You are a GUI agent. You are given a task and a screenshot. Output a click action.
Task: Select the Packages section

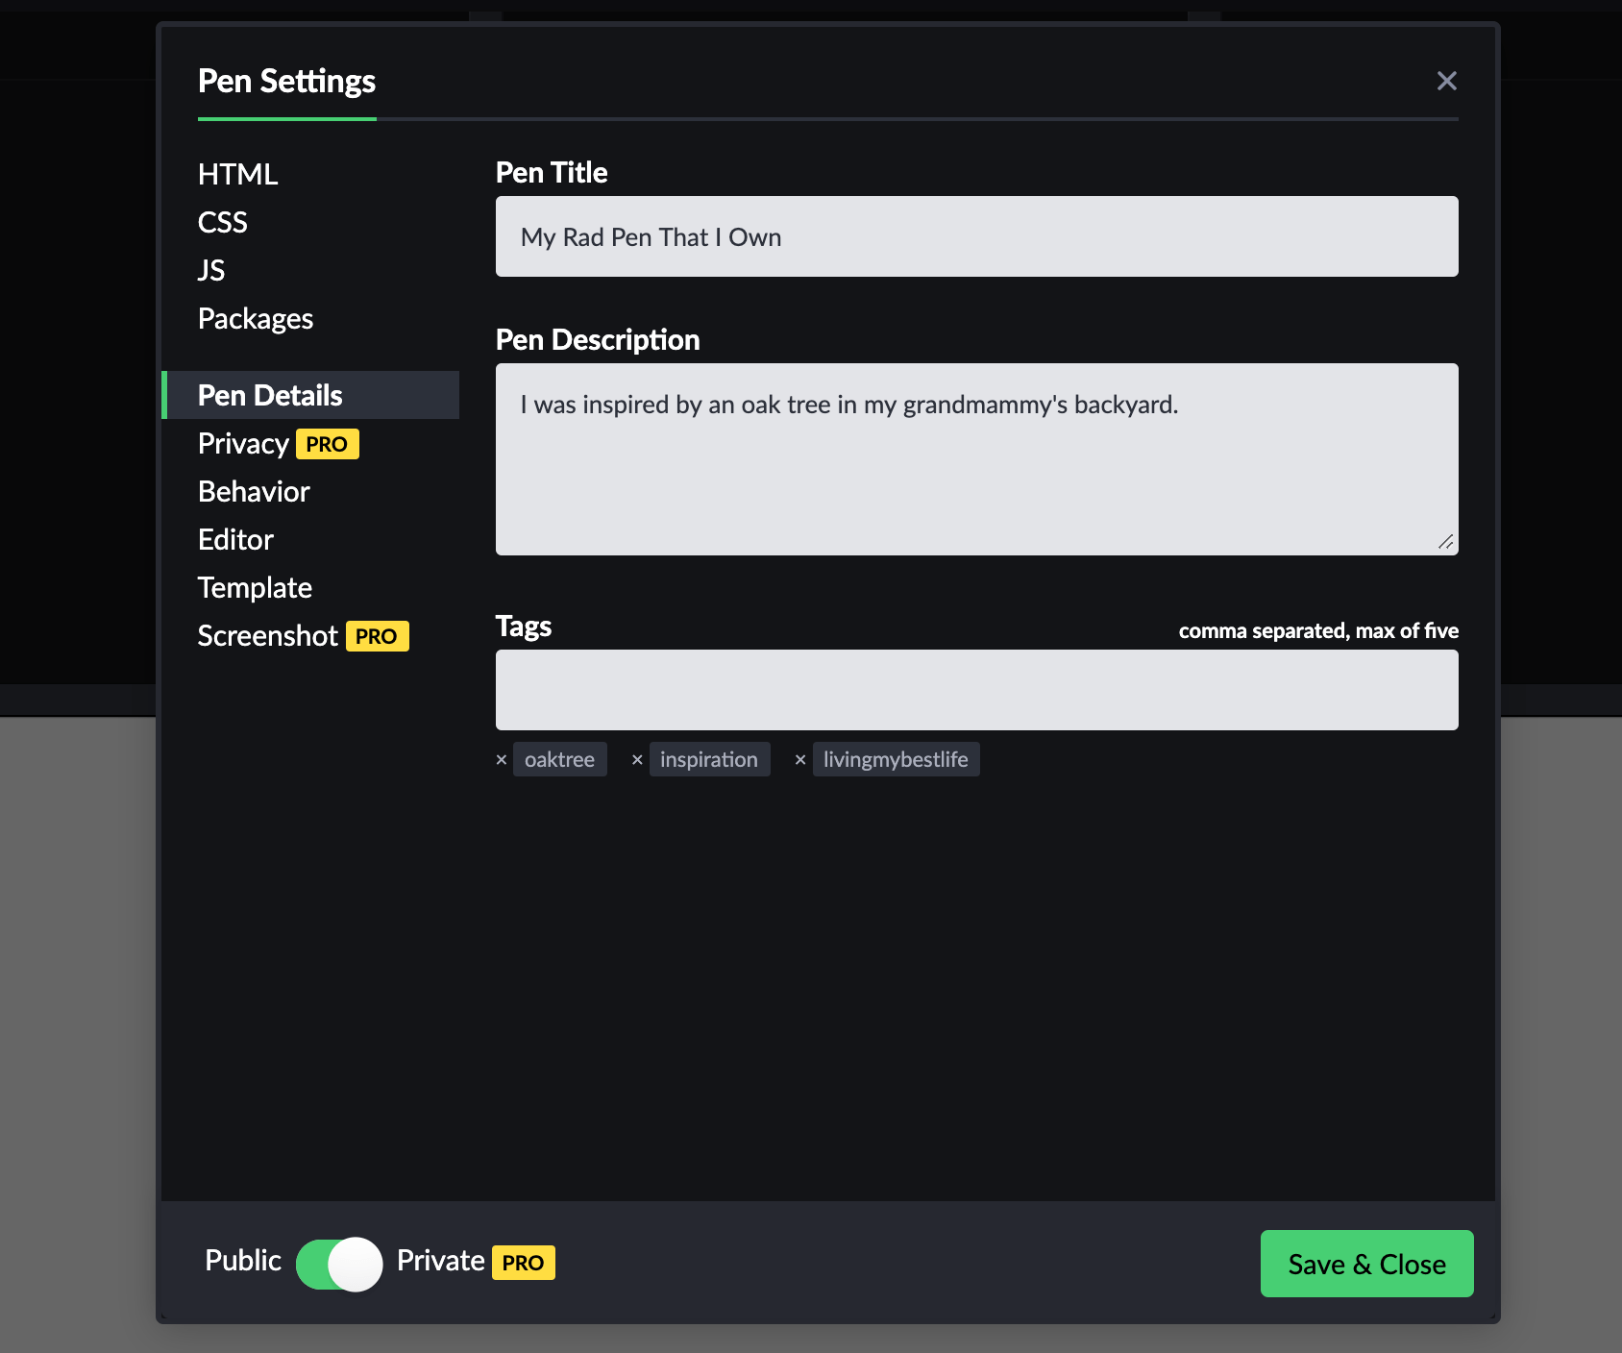pyautogui.click(x=255, y=318)
